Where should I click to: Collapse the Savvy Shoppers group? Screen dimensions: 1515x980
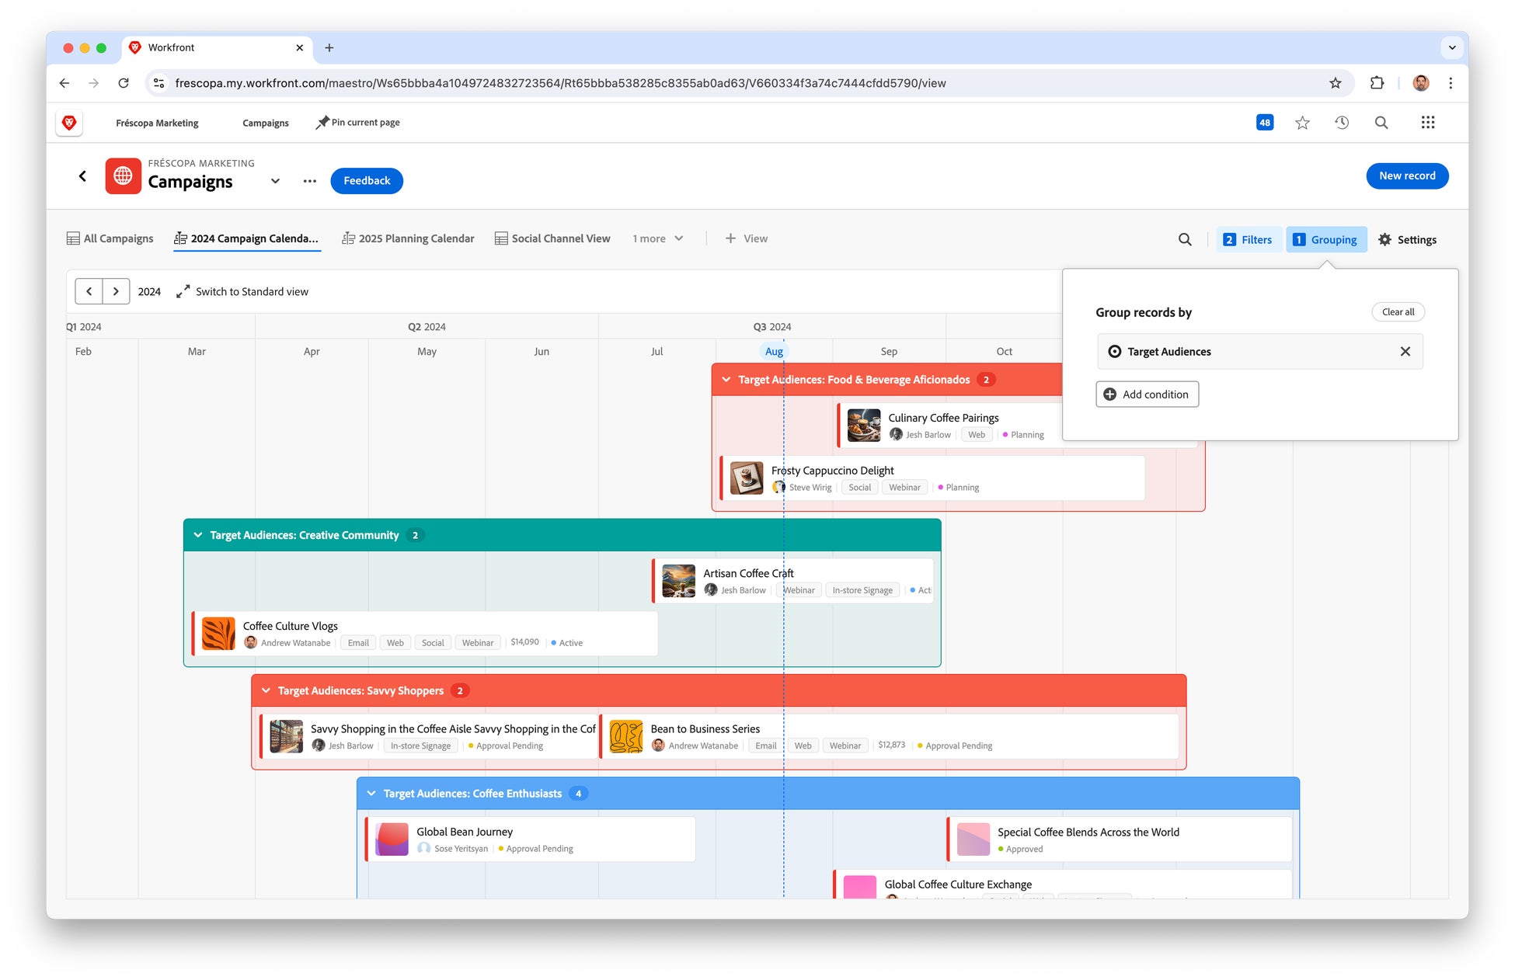[x=266, y=690]
